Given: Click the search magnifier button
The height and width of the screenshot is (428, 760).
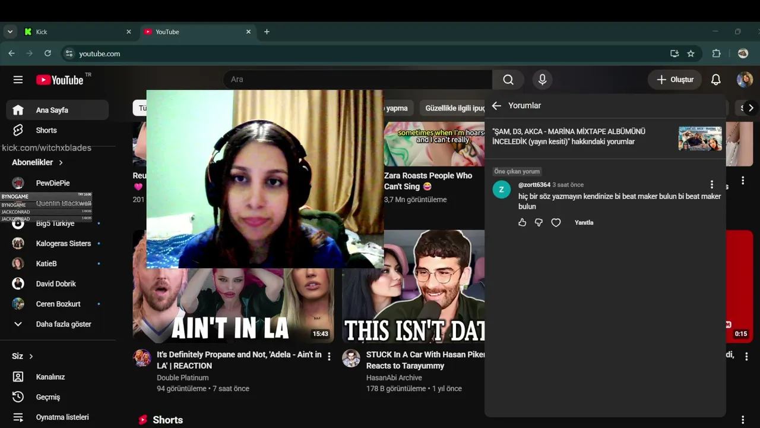Looking at the screenshot, I should tap(508, 80).
